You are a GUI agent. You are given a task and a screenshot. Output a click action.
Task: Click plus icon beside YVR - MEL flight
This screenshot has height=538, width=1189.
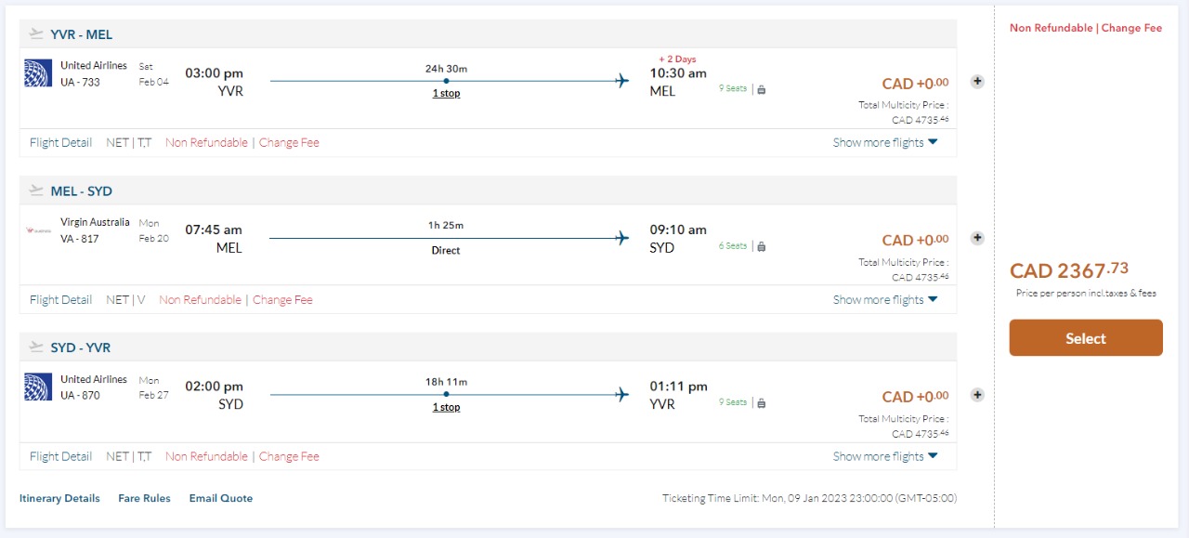(x=977, y=82)
